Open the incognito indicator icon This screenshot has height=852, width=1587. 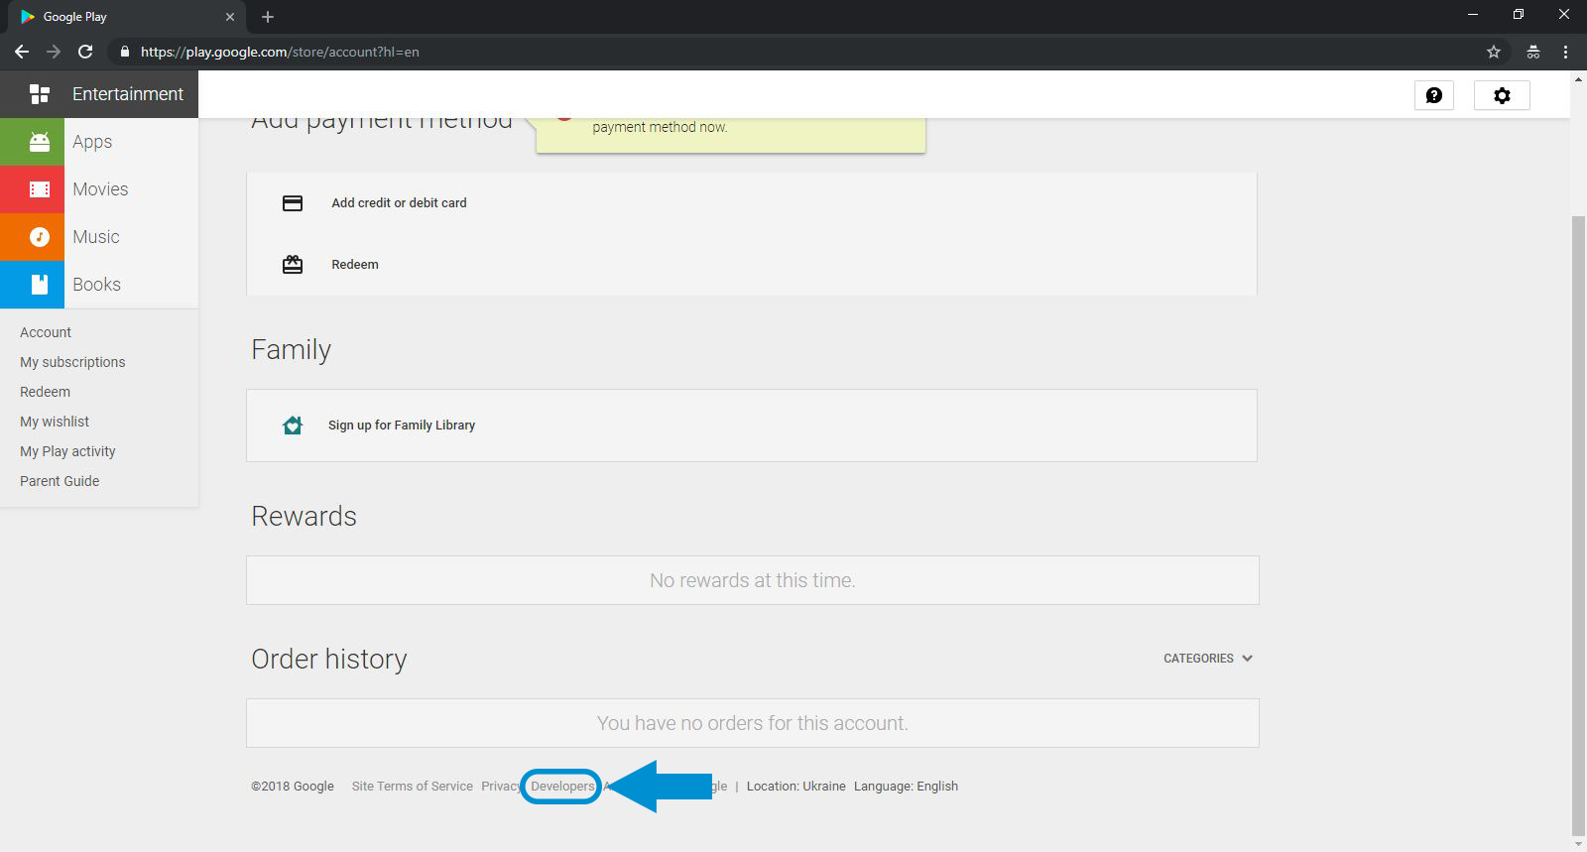click(x=1533, y=52)
